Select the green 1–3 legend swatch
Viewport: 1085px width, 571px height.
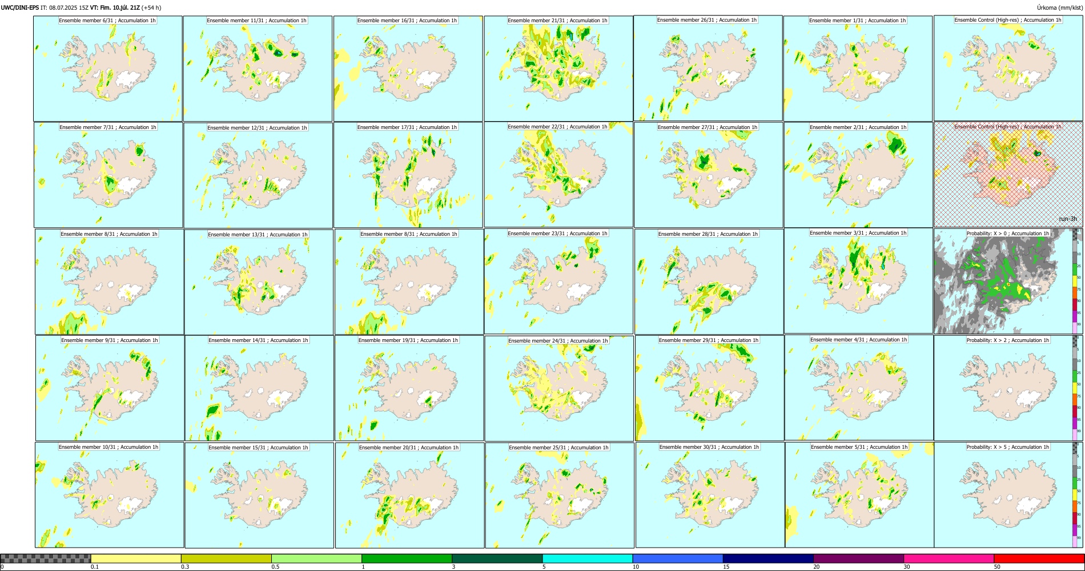[407, 558]
